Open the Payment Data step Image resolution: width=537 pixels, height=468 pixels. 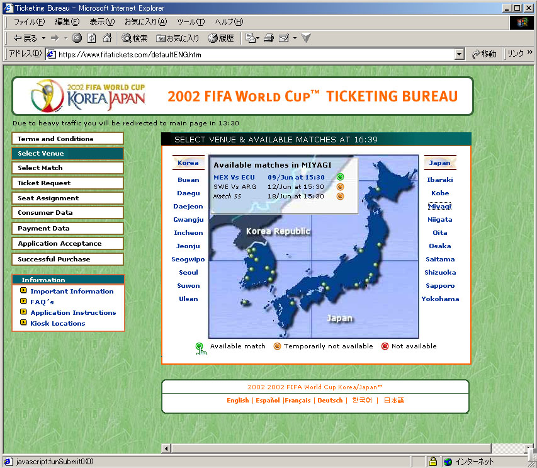[67, 228]
